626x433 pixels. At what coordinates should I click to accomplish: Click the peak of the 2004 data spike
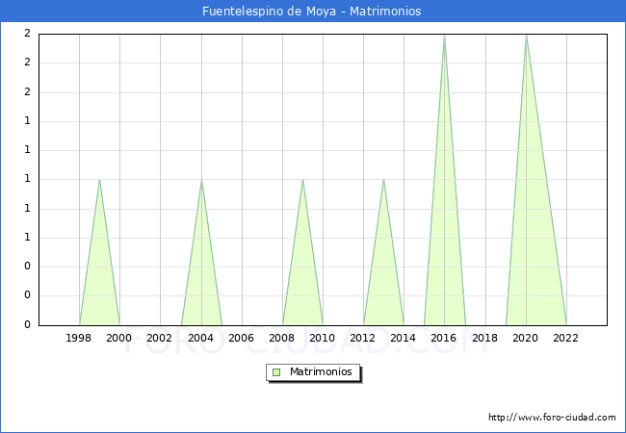pyautogui.click(x=201, y=180)
